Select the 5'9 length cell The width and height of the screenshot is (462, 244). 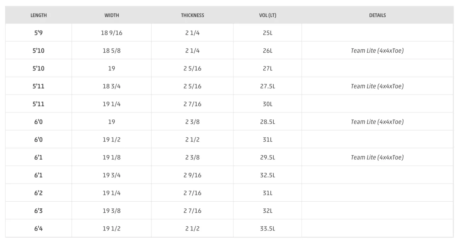point(38,33)
